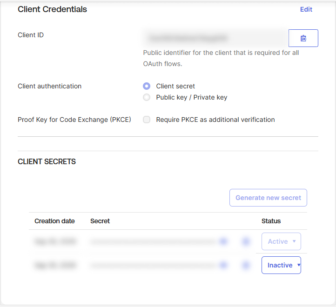Screen dimensions: 336x307
Task: Click the Client authentication label
Action: click(x=49, y=86)
